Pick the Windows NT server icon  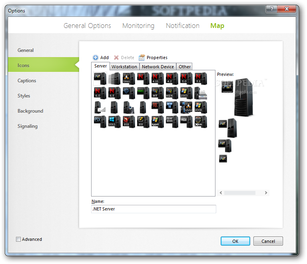pos(157,93)
